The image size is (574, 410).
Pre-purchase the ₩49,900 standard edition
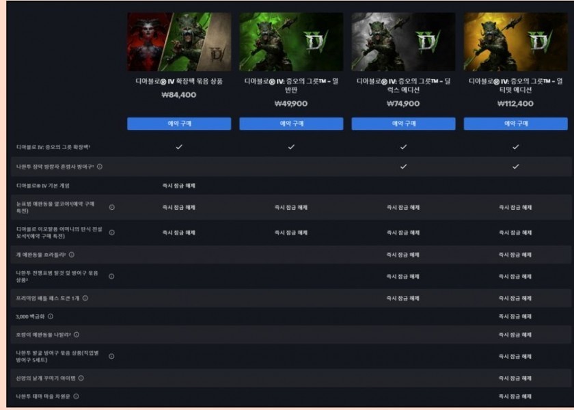291,124
